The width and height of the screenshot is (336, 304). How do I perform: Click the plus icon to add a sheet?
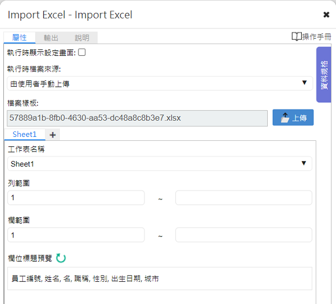click(53, 135)
